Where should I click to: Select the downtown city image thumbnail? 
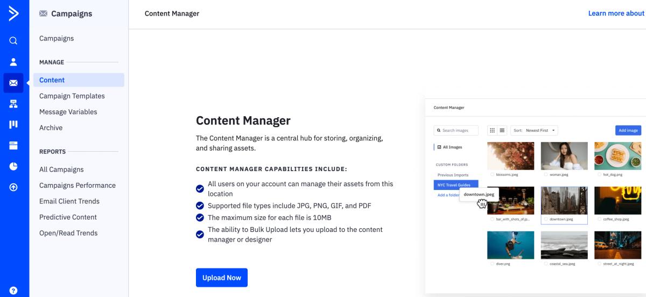pyautogui.click(x=564, y=201)
